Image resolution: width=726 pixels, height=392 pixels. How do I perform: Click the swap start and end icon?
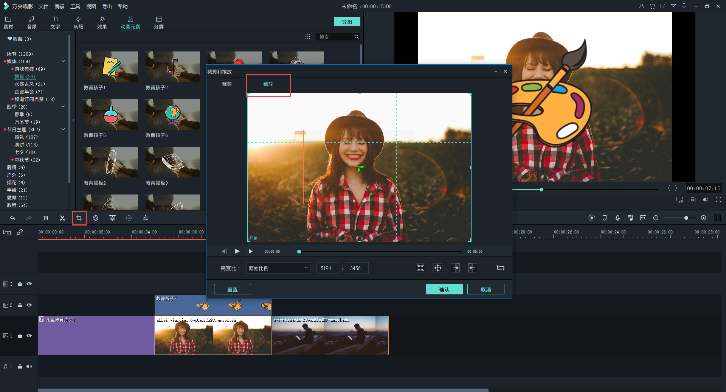point(500,268)
